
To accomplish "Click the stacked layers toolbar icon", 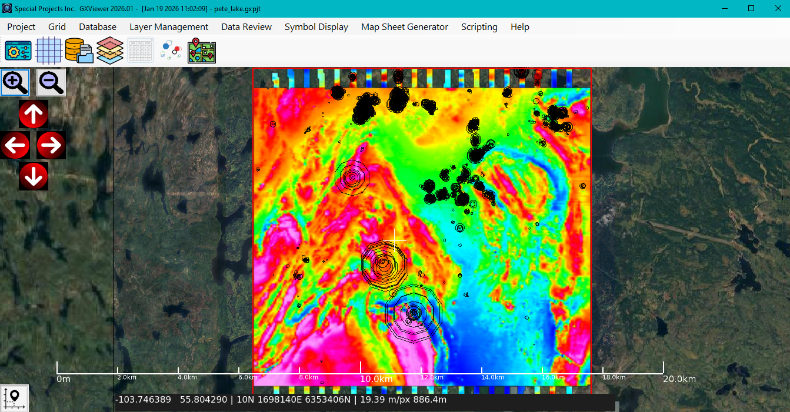I will (x=109, y=51).
